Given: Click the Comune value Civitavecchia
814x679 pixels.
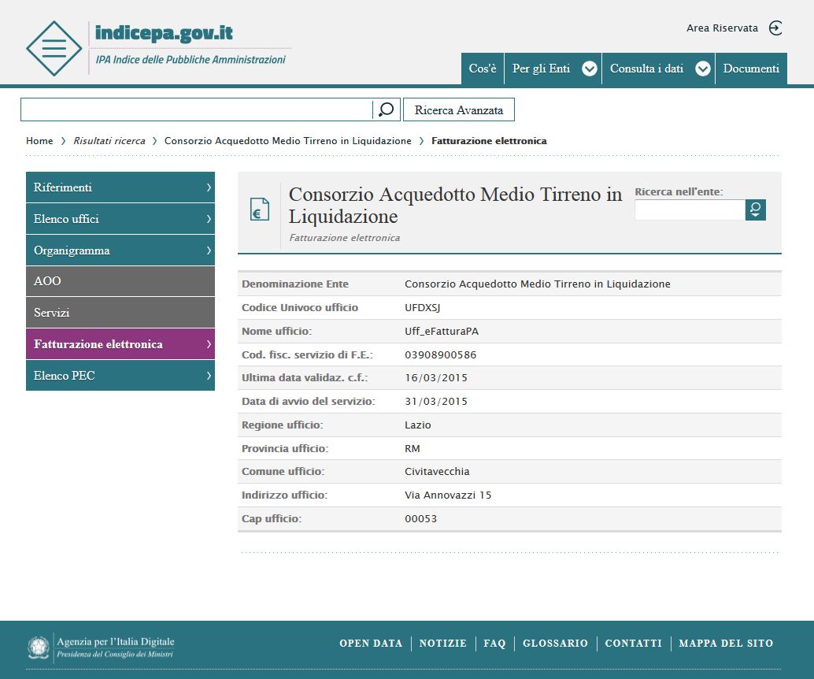Looking at the screenshot, I should 437,471.
